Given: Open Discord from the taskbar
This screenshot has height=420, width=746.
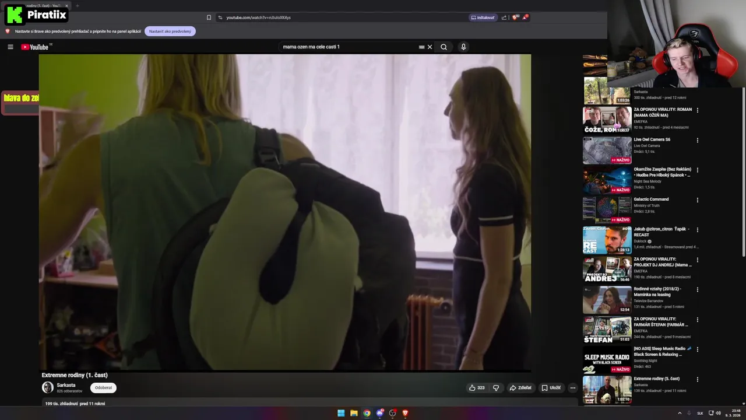Looking at the screenshot, I should (379, 413).
